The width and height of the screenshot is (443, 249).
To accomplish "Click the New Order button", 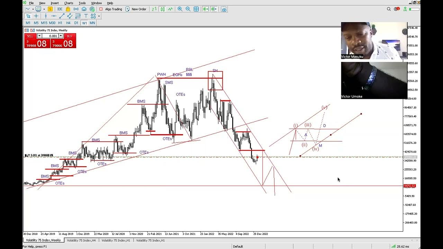I will click(x=136, y=9).
